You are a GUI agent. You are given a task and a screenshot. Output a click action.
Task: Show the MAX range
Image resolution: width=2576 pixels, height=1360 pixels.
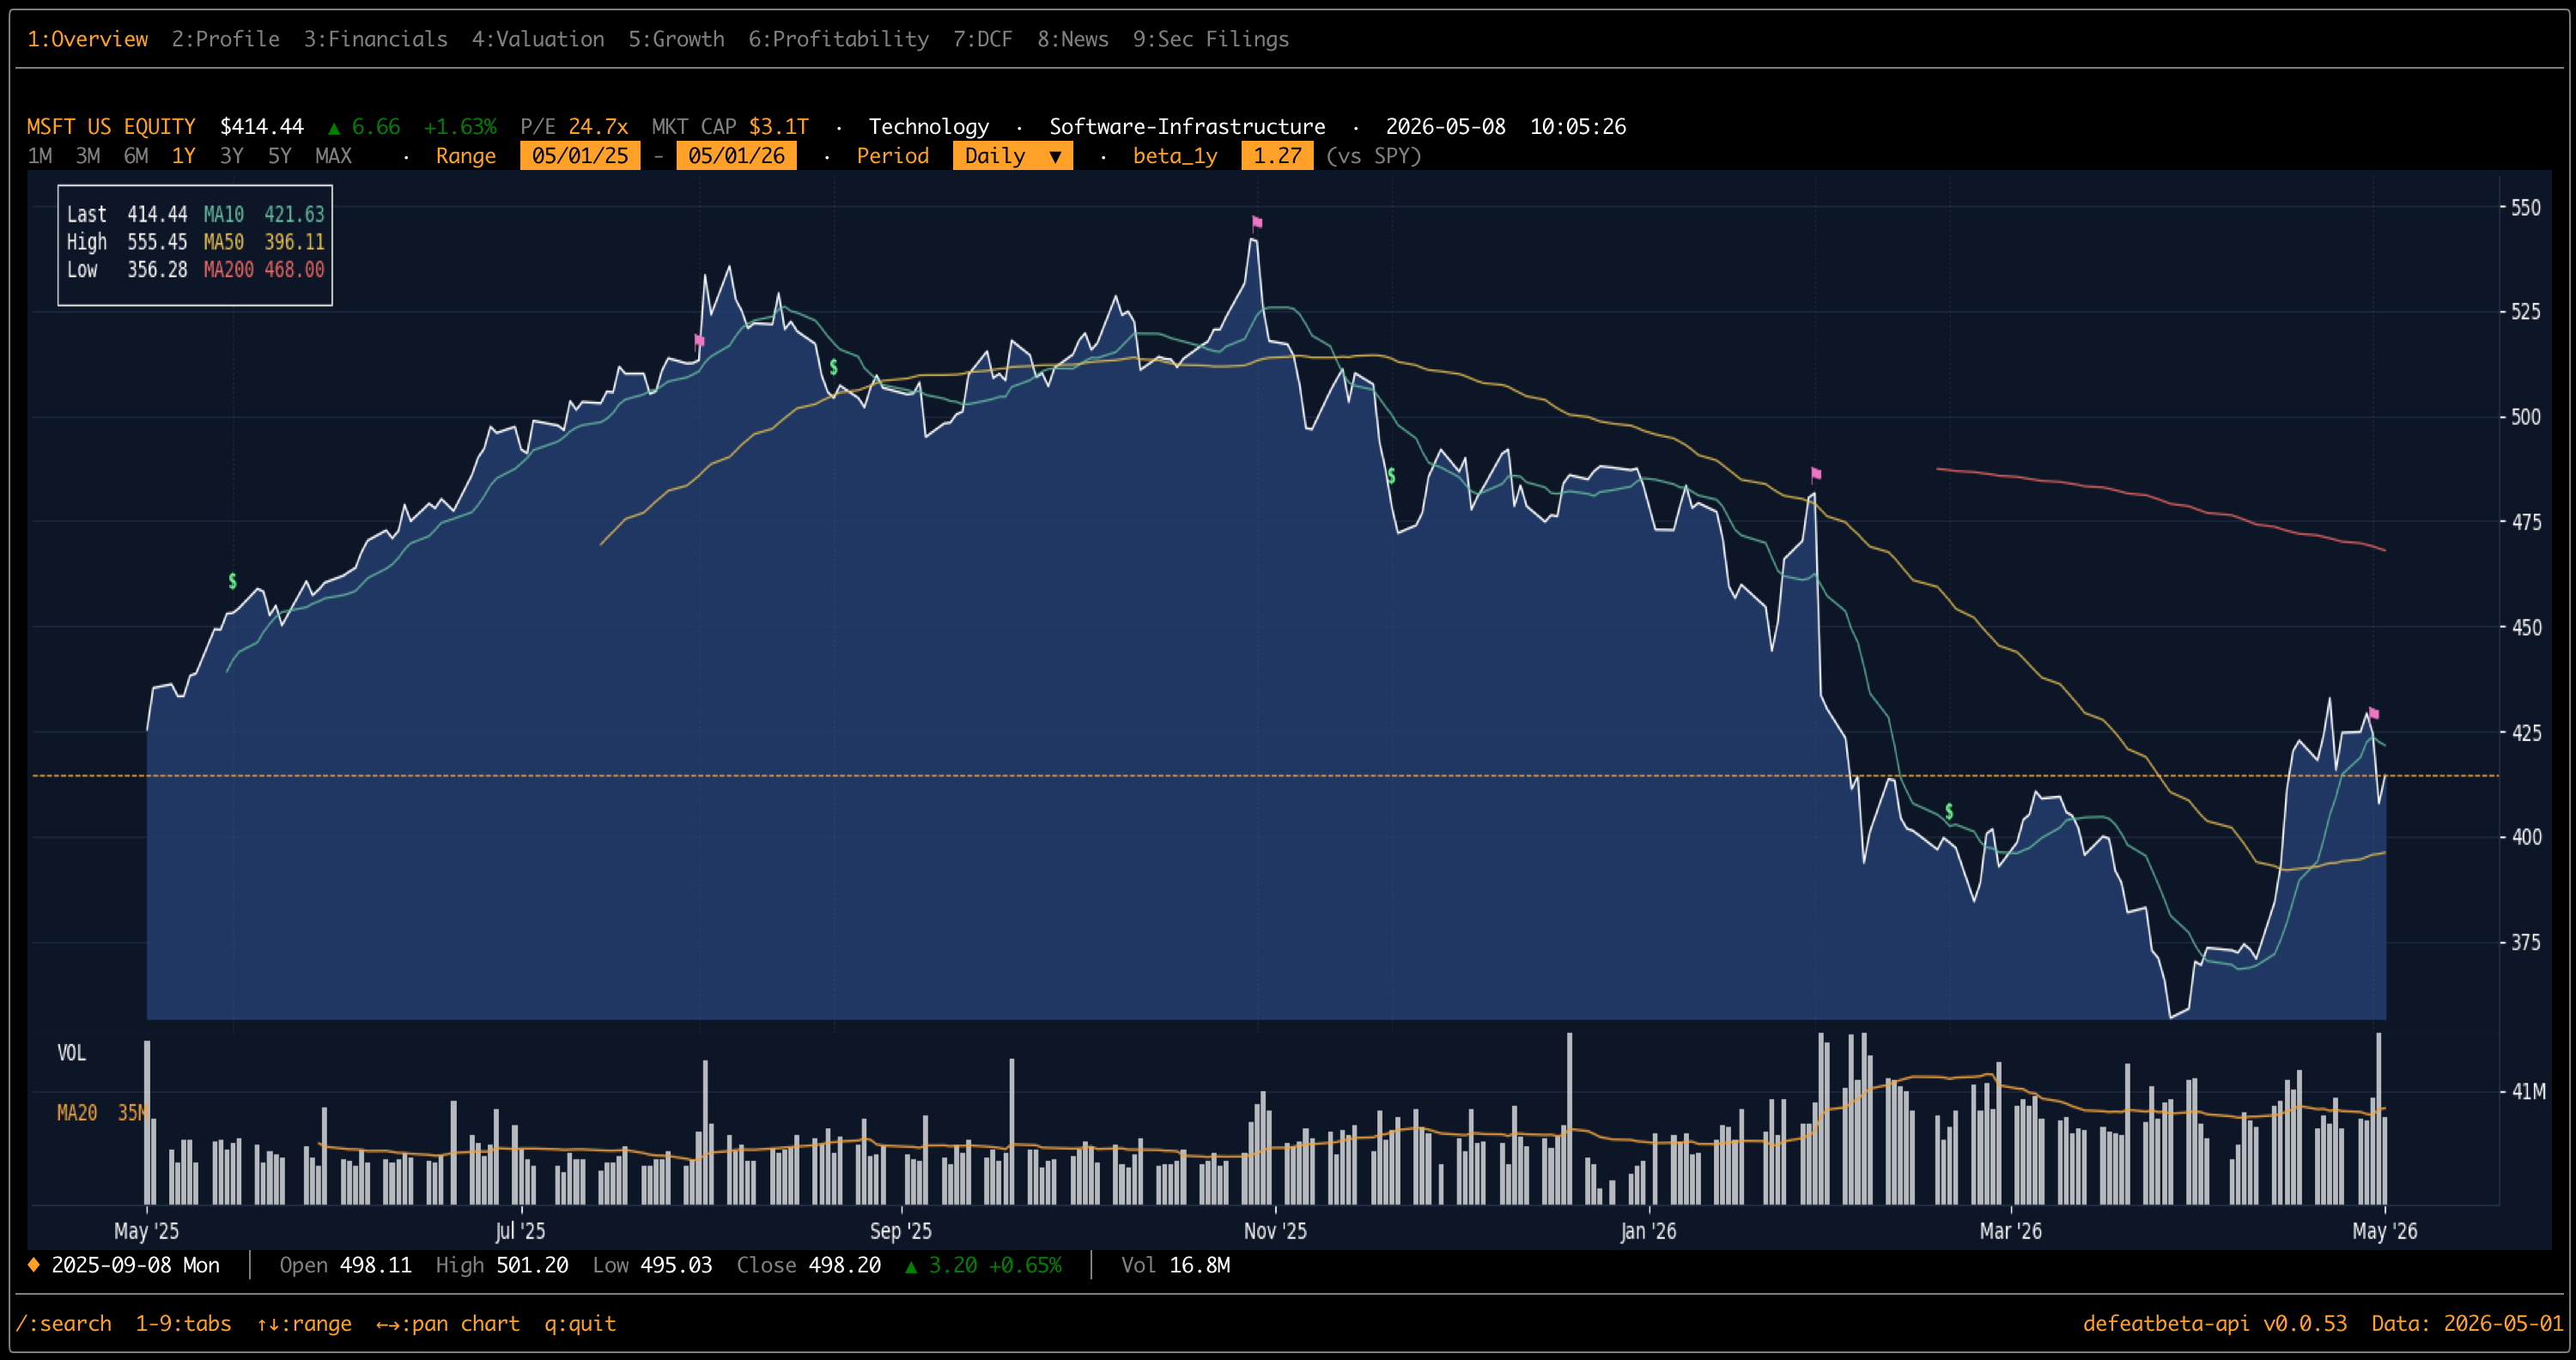point(334,156)
